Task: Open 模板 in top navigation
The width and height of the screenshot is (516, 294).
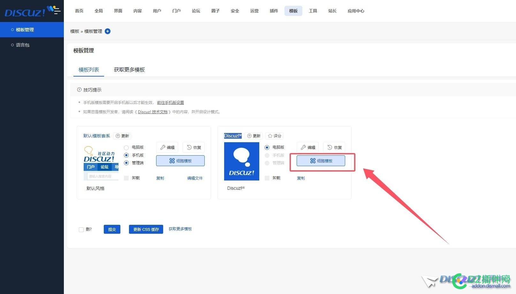Action: coord(293,11)
